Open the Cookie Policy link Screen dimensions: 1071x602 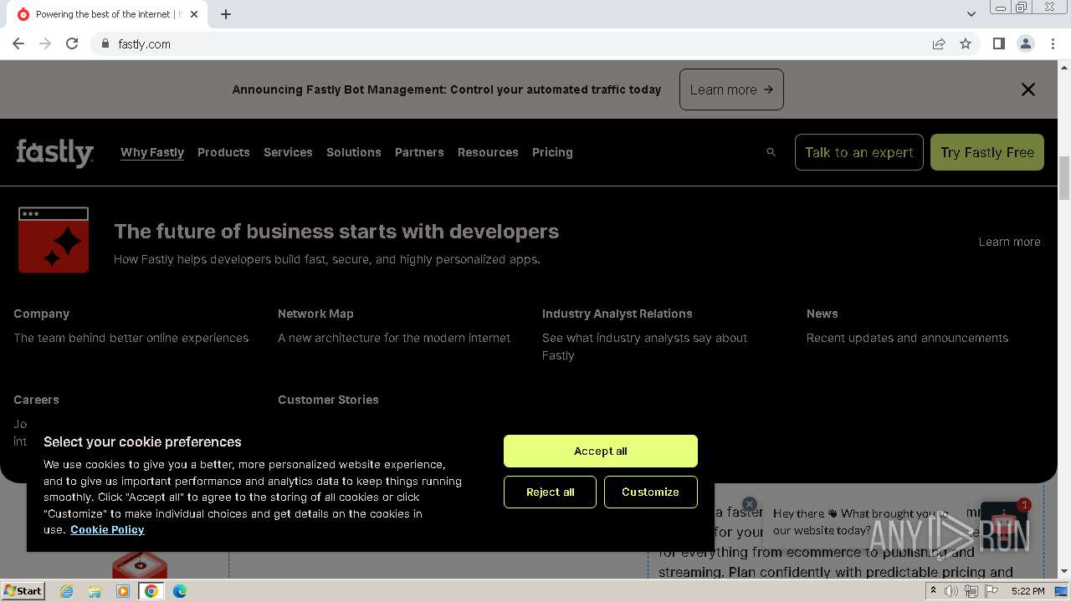107,530
